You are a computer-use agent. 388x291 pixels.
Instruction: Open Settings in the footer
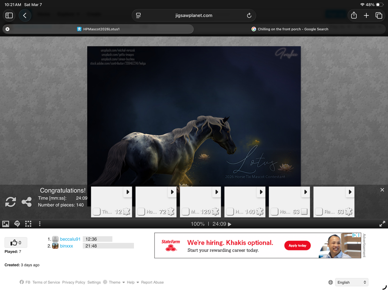coord(94,282)
